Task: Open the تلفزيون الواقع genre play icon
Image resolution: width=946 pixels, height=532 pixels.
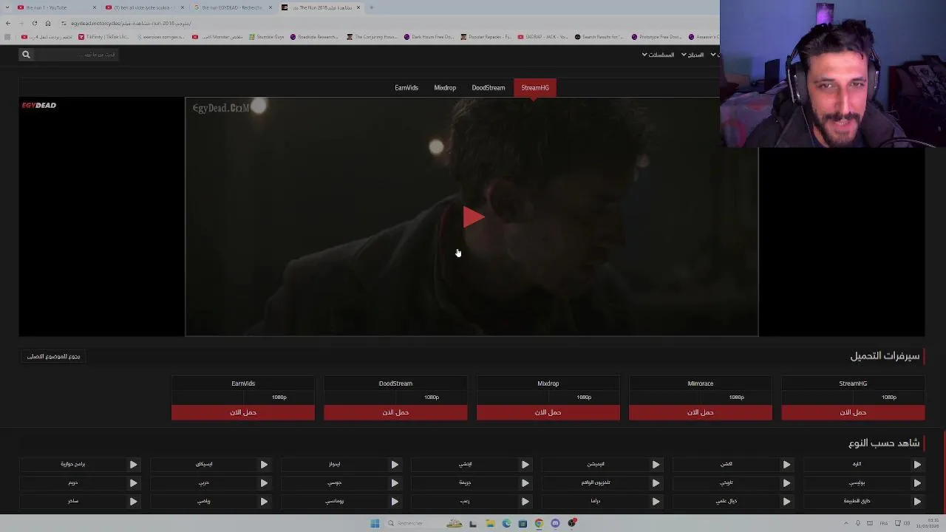Action: point(656,482)
